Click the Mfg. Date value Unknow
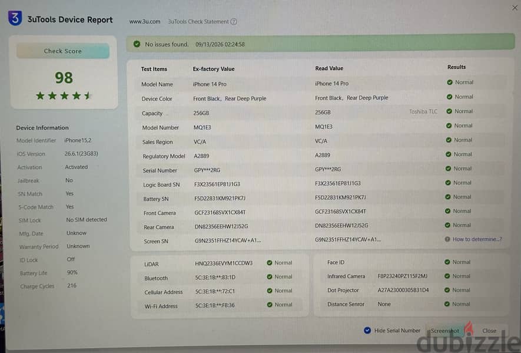Viewport: 521px width, 353px height. [77, 233]
